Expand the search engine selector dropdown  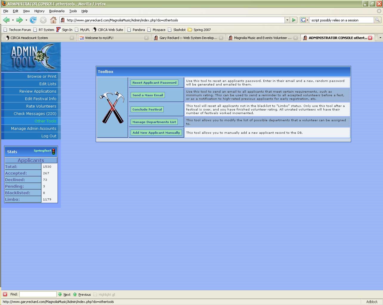tap(305, 20)
